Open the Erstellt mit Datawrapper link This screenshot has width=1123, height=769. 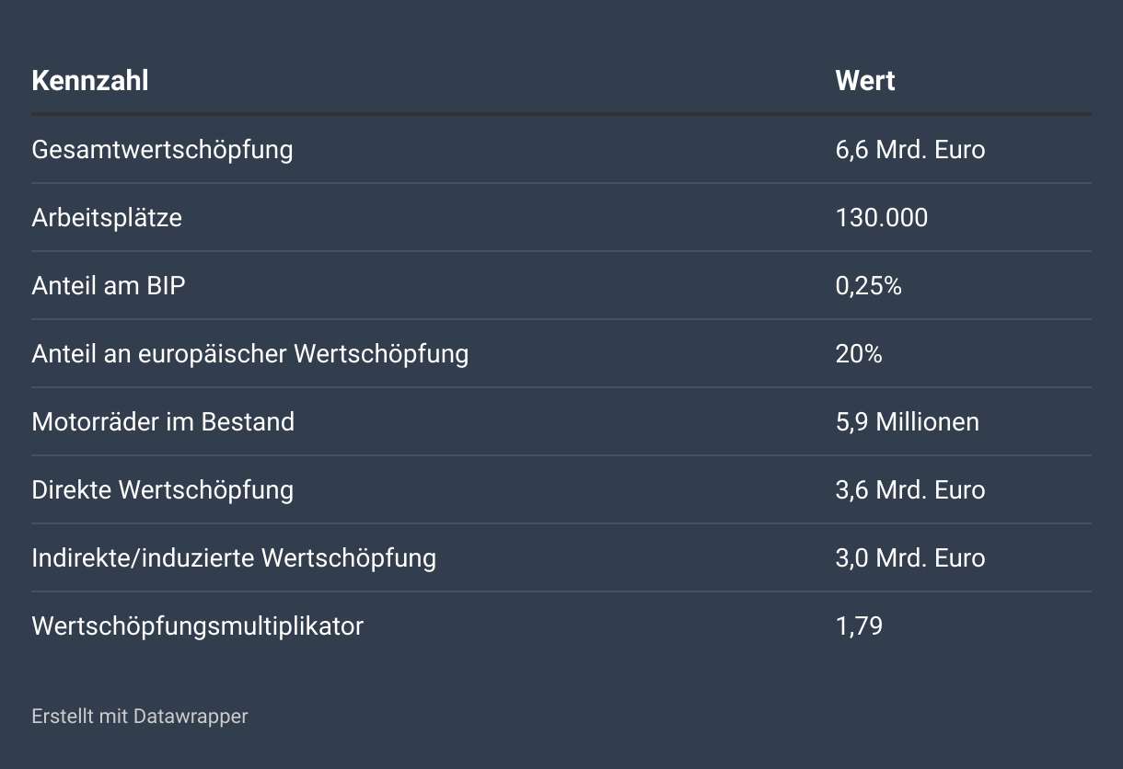click(x=140, y=716)
